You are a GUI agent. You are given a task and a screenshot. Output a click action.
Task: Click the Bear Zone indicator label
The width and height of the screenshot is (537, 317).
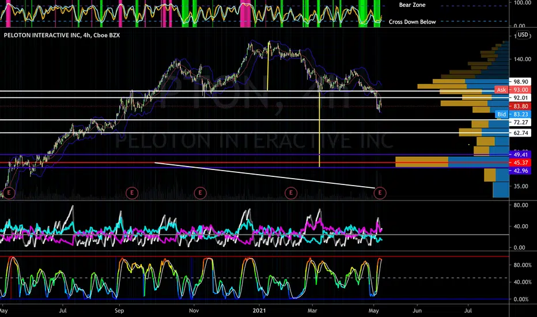coord(412,5)
